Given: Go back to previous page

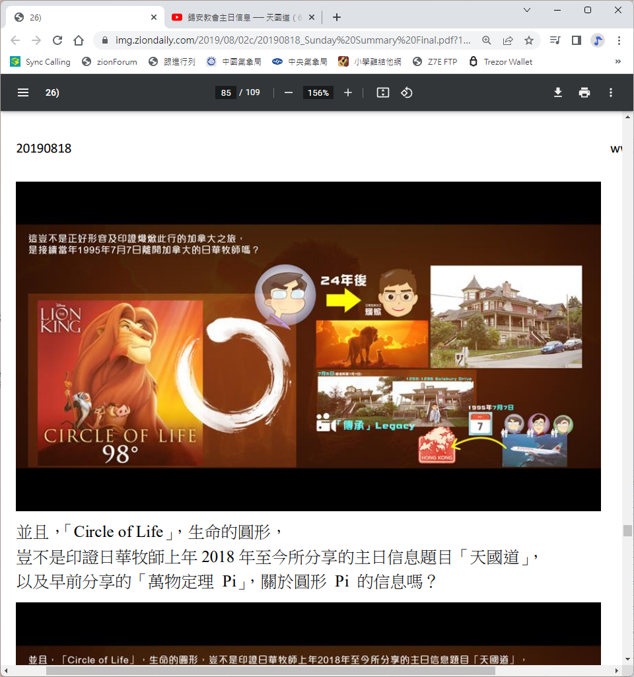Looking at the screenshot, I should (x=16, y=40).
